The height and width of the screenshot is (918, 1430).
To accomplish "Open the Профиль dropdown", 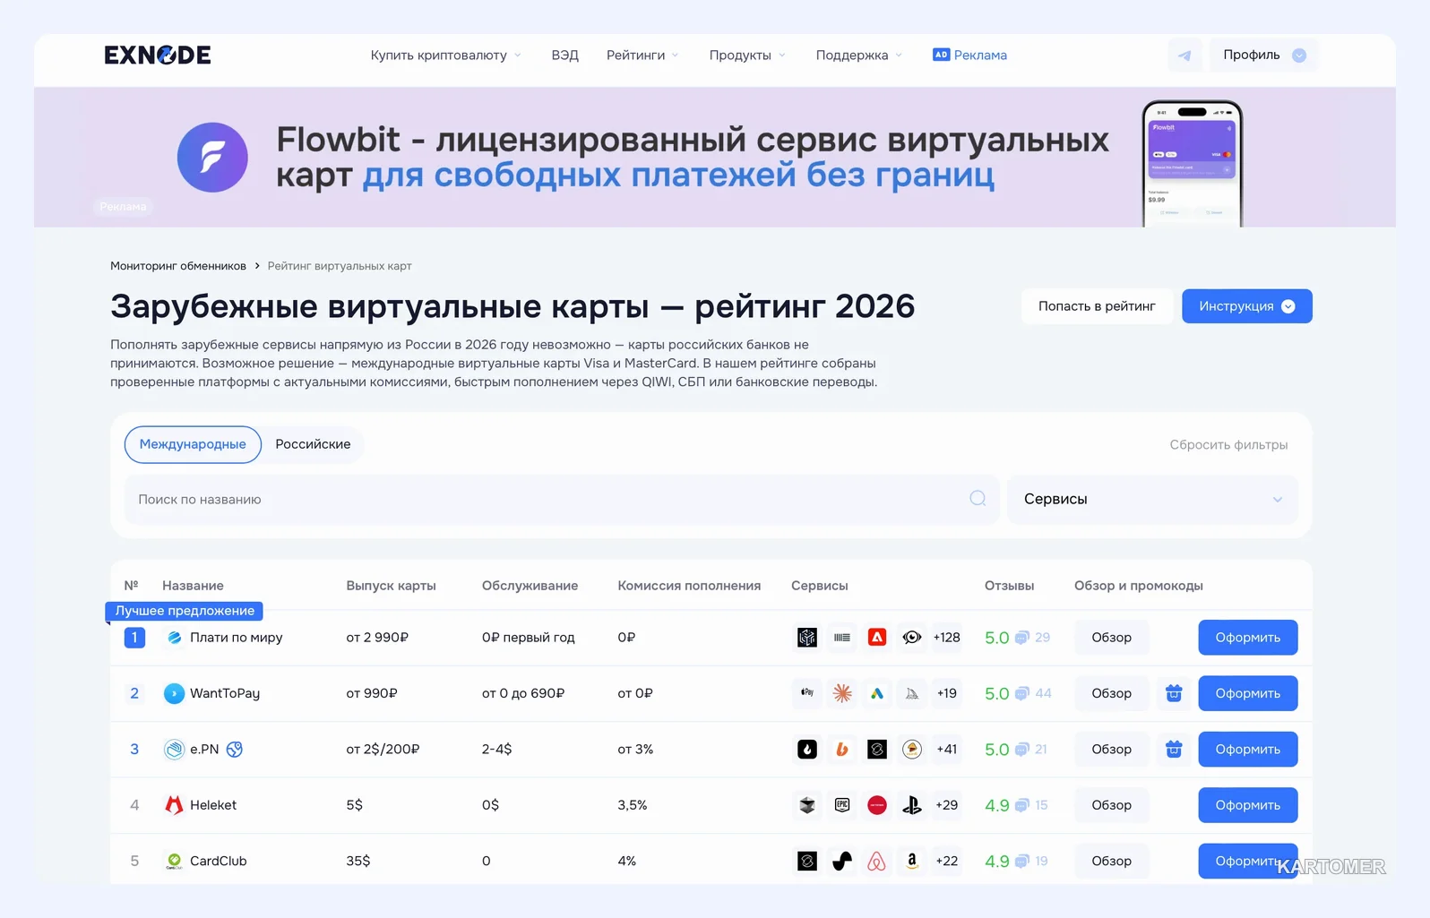I will (x=1263, y=56).
